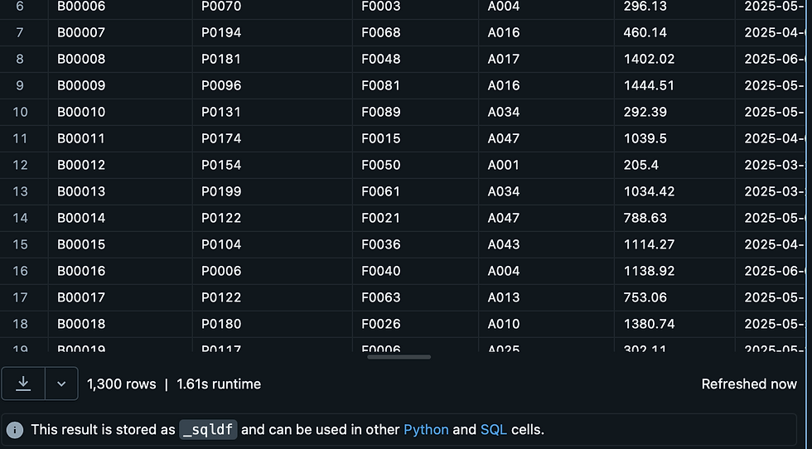The width and height of the screenshot is (812, 449).
Task: Click the cell containing P0104
Action: 221,244
